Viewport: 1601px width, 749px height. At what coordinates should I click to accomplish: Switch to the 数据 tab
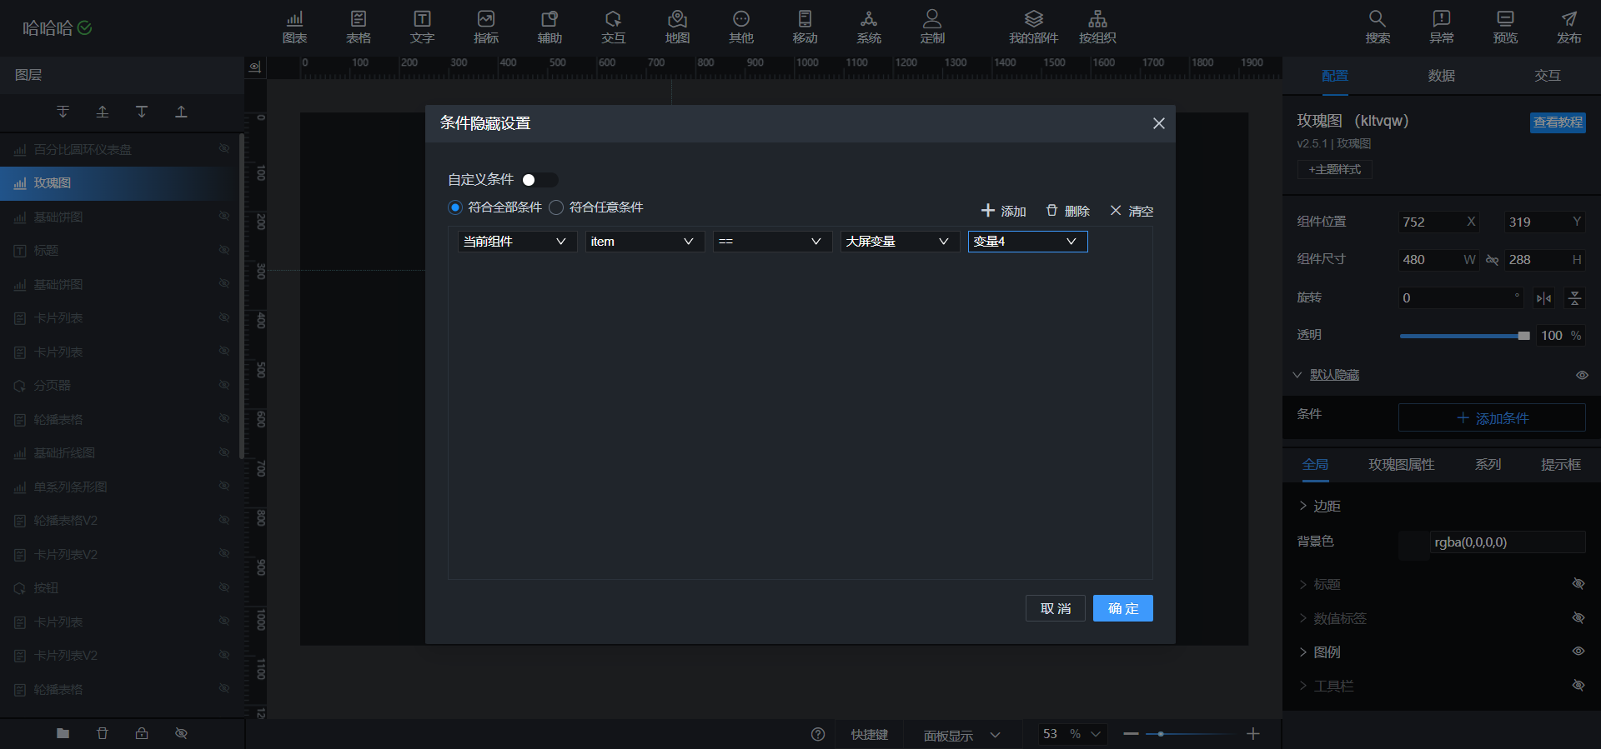point(1441,76)
